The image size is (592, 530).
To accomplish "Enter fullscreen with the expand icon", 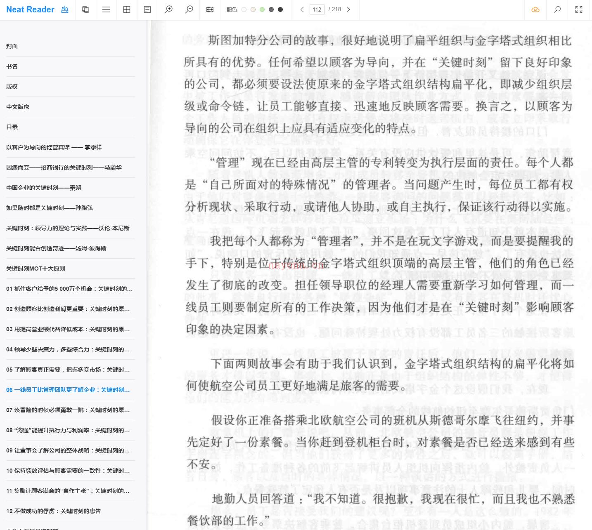I will point(579,9).
